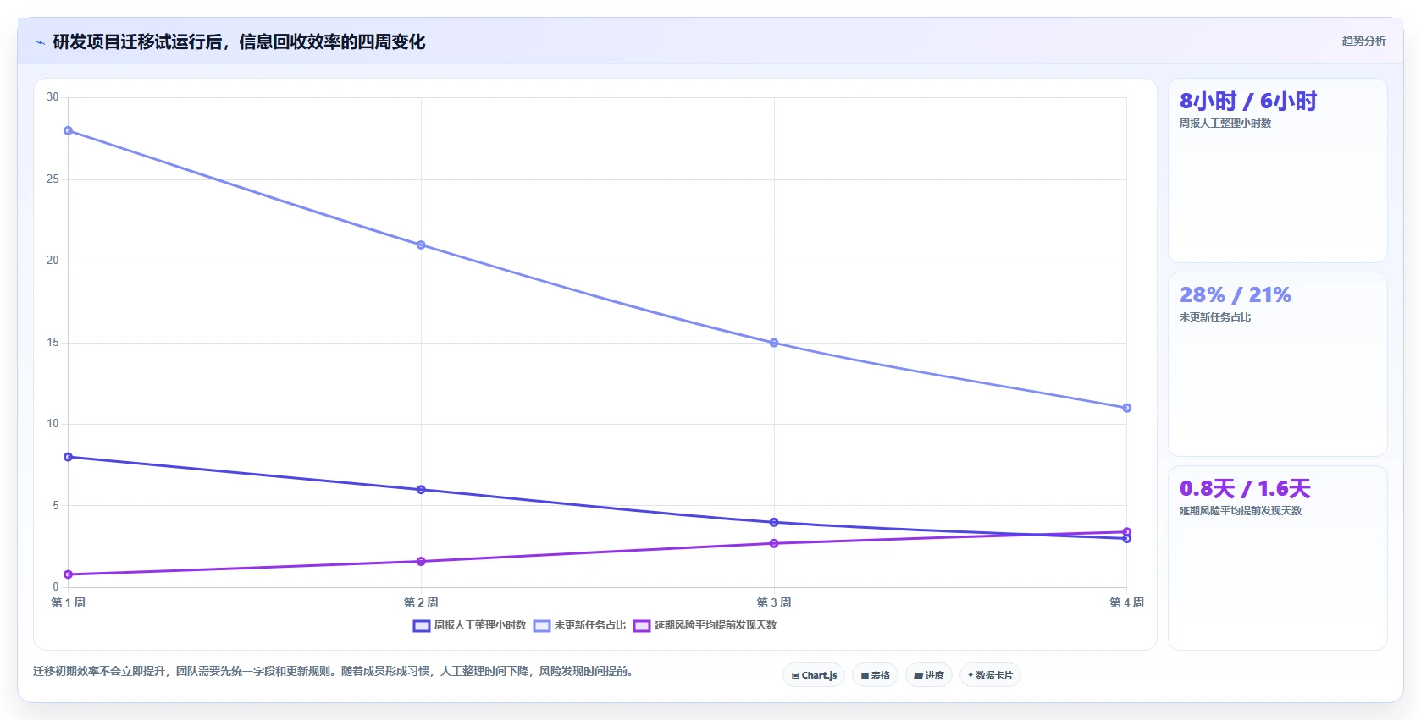This screenshot has width=1421, height=720.
Task: Click the 延期风险平均提前发现天数 label in the stat card
Action: pos(1241,511)
